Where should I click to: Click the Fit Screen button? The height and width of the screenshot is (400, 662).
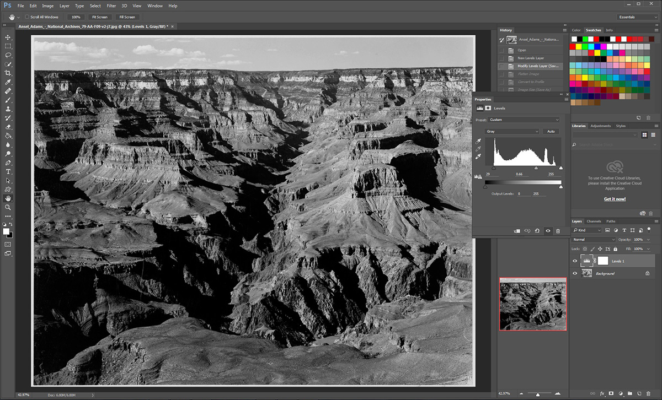[x=100, y=17]
